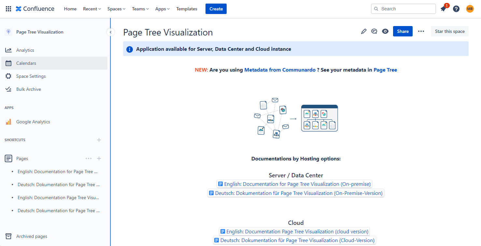Click the search magnifier icon
The height and width of the screenshot is (246, 481).
pyautogui.click(x=376, y=9)
